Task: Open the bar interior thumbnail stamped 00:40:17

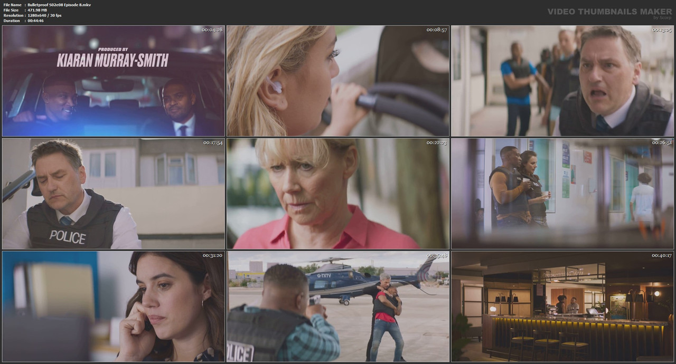Action: click(562, 306)
